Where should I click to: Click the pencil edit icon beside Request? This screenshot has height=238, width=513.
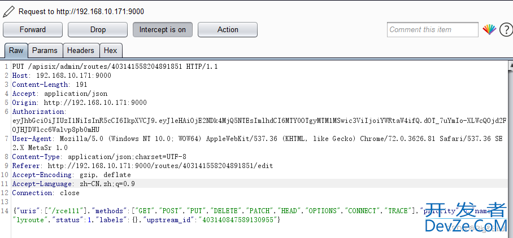8,12
